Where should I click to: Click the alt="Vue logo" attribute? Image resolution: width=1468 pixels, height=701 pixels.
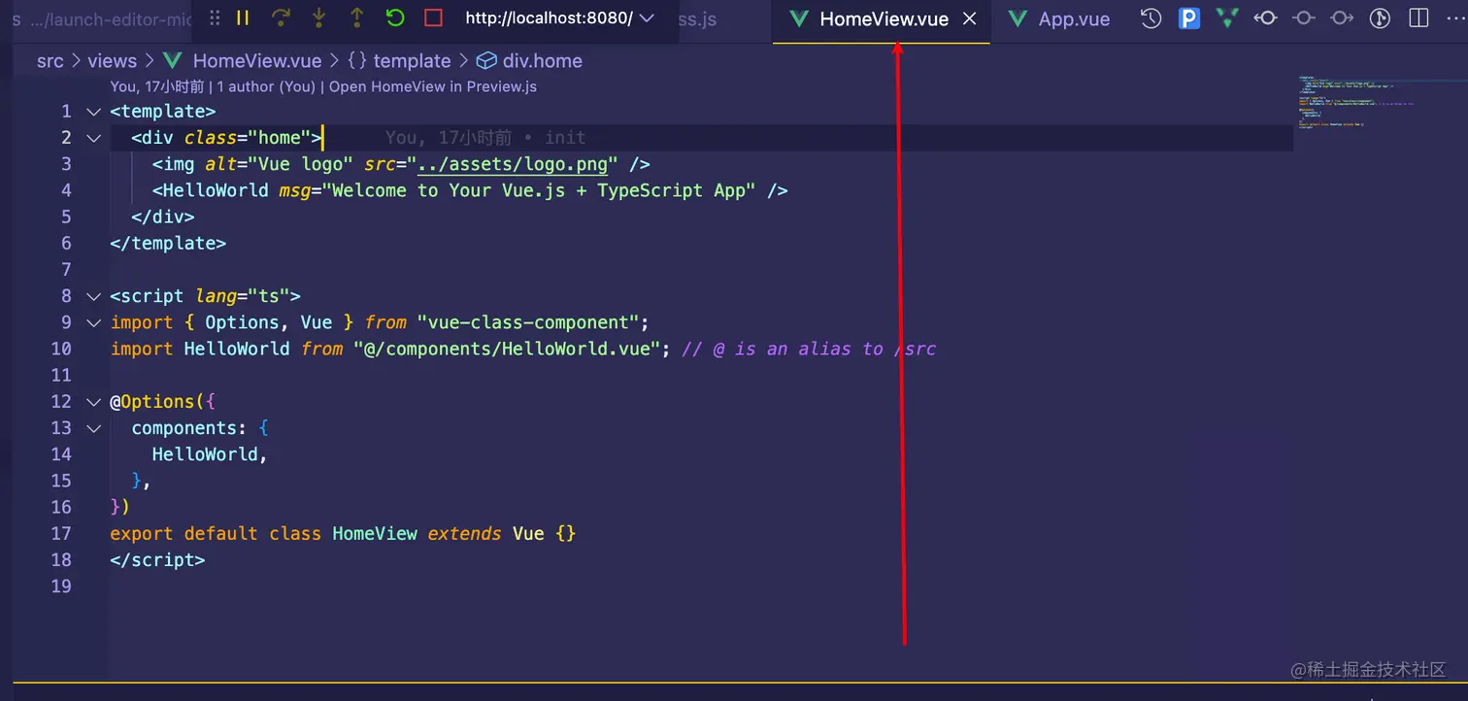pos(279,164)
